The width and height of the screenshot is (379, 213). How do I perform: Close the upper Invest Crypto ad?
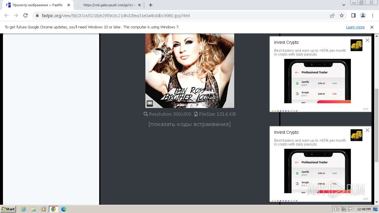pos(367,40)
